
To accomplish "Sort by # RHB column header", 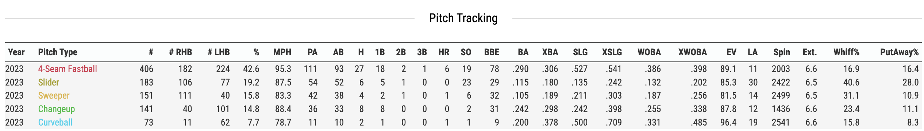I will (180, 52).
